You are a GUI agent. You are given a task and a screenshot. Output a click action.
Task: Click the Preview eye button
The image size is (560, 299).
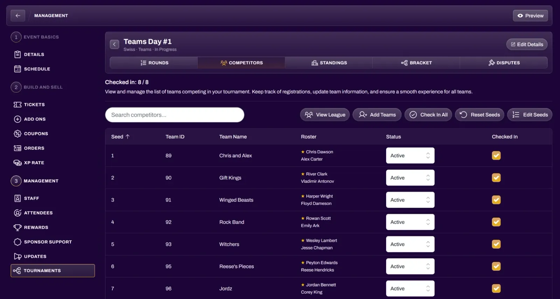pos(530,15)
